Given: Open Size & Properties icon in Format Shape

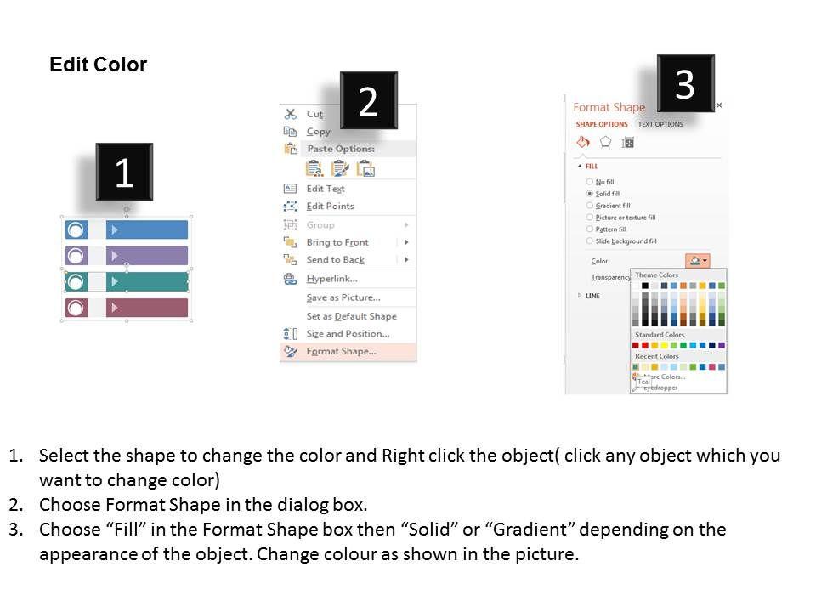Looking at the screenshot, I should (628, 142).
